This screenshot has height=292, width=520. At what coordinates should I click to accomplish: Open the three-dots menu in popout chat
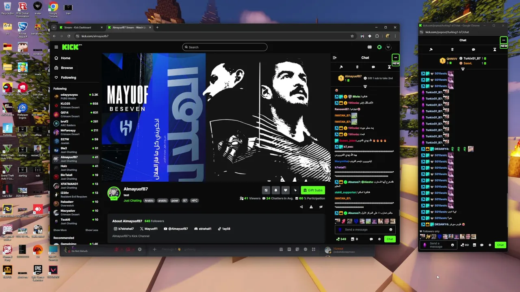pos(503,40)
